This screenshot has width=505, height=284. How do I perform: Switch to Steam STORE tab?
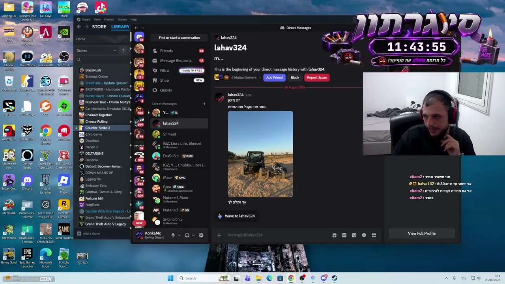tap(99, 27)
